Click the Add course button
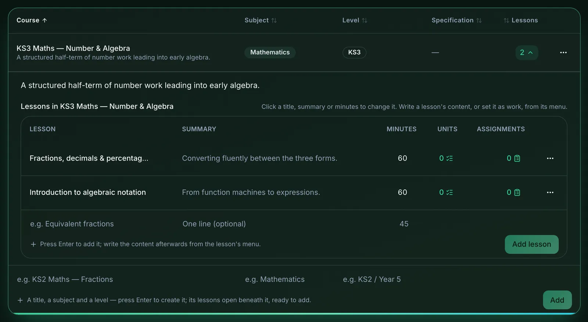 (557, 300)
